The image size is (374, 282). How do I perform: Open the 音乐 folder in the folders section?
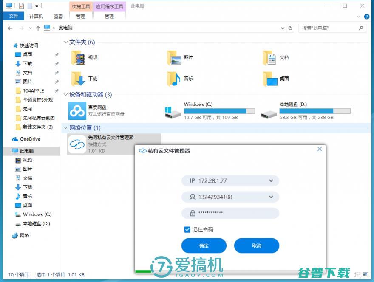pos(180,79)
